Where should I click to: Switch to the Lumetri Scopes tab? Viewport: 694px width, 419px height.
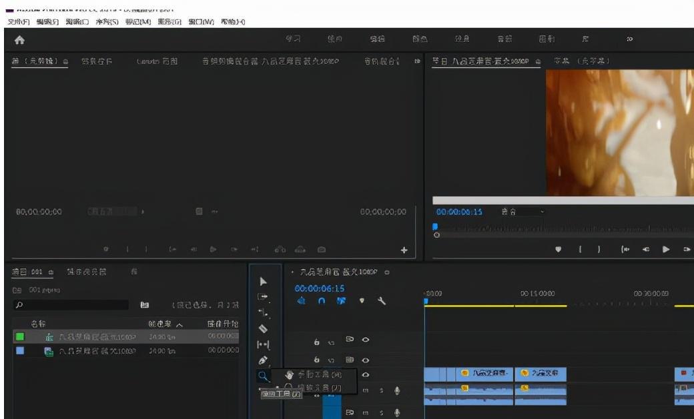point(157,61)
